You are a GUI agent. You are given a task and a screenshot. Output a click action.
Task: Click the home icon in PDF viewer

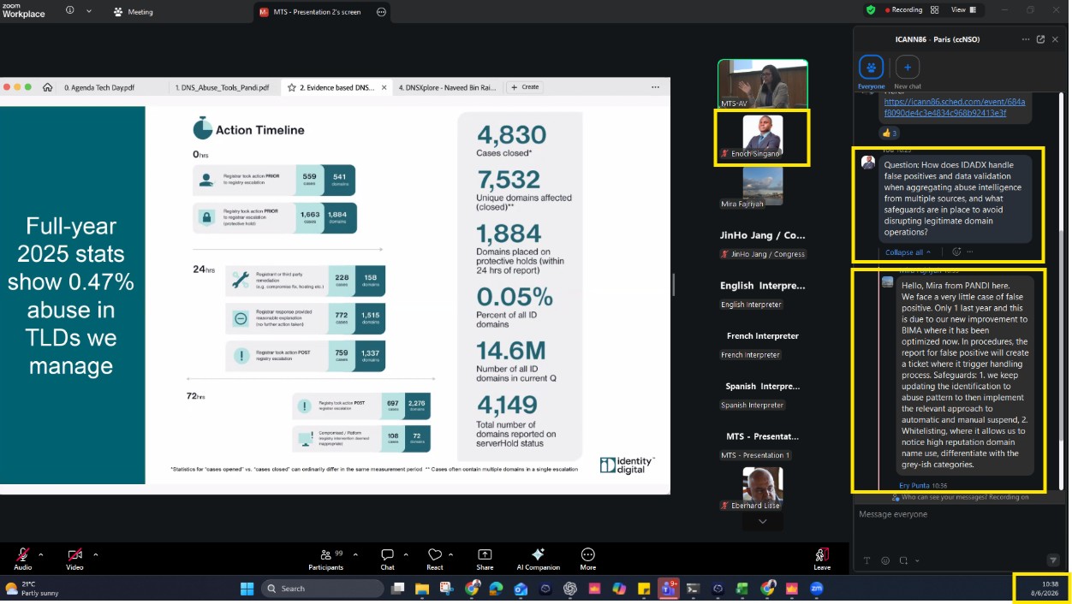click(47, 87)
